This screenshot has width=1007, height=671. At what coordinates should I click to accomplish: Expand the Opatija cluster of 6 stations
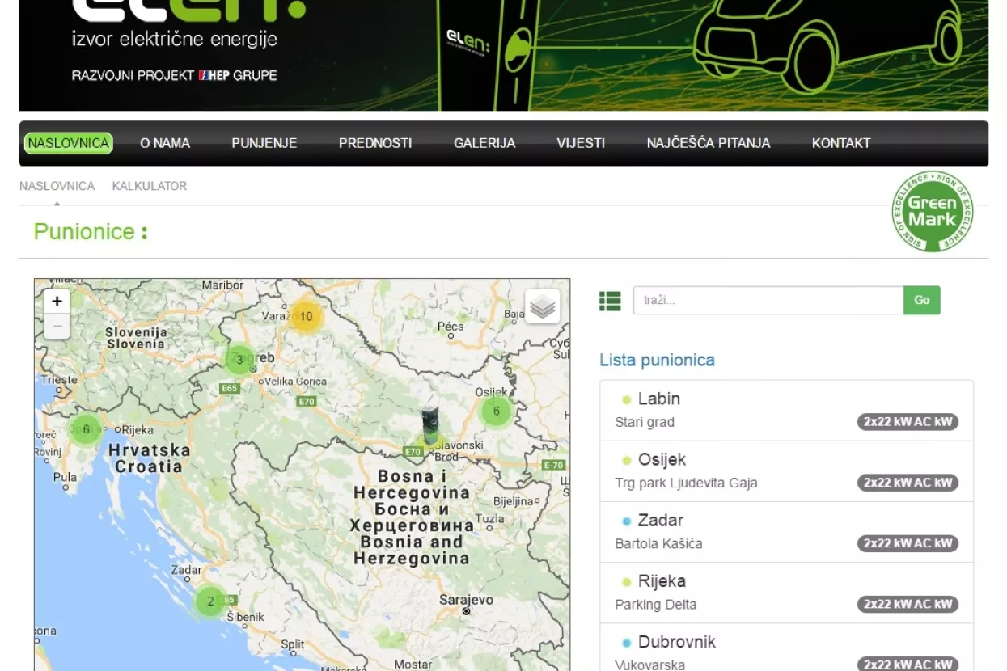pyautogui.click(x=86, y=429)
